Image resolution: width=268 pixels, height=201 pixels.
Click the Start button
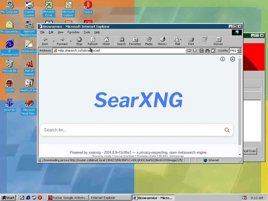(8, 198)
